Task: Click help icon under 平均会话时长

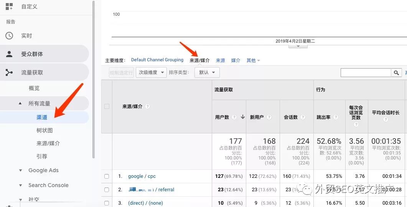Action: click(386, 120)
